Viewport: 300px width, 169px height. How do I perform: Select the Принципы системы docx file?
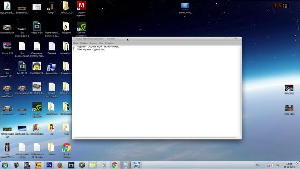37,49
